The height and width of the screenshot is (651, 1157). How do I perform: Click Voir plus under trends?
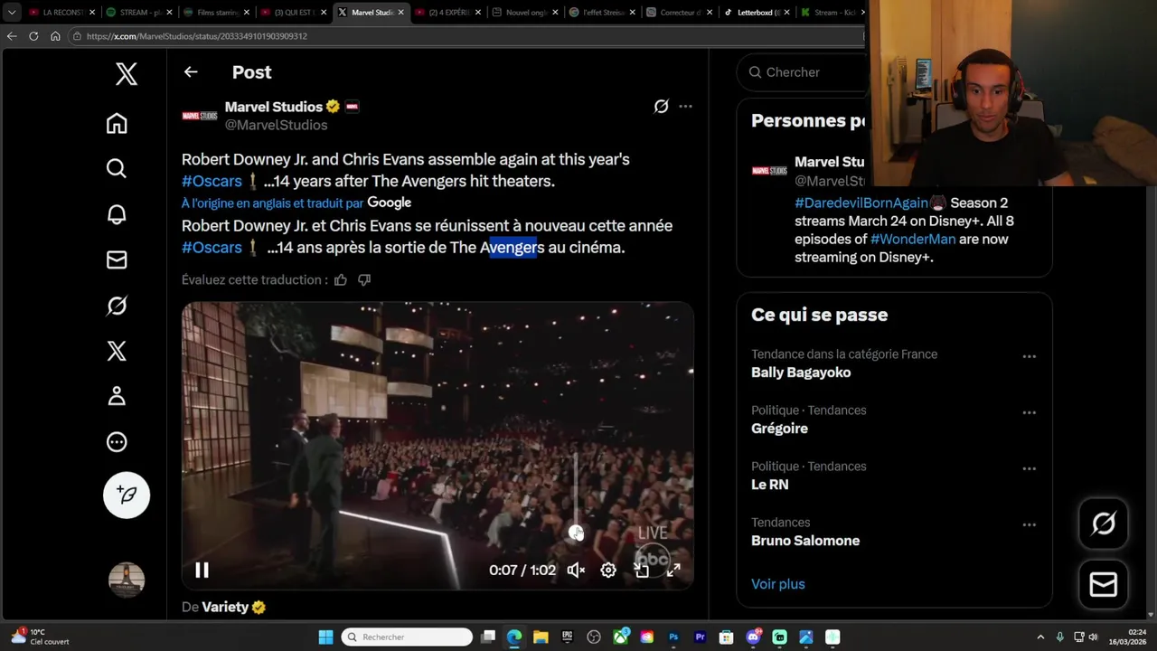(778, 584)
